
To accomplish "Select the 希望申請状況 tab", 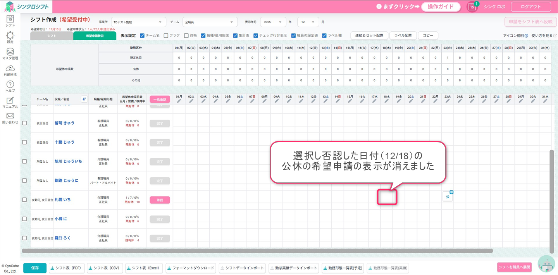I will (95, 36).
